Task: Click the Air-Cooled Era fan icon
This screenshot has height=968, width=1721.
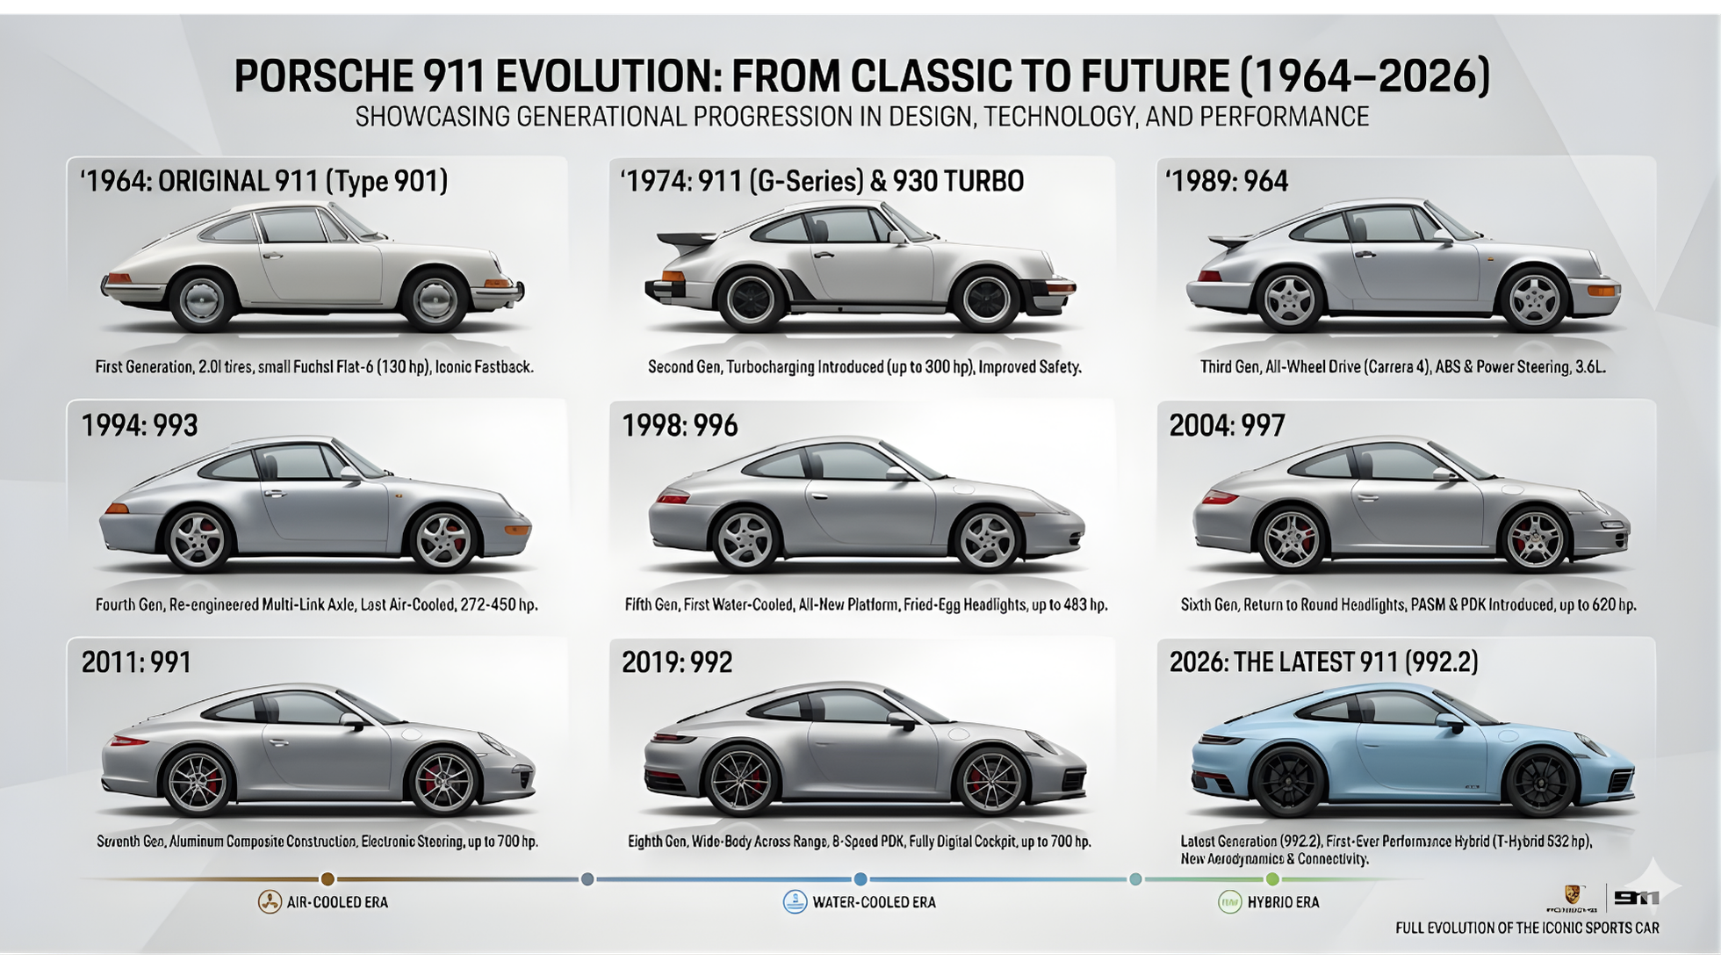Action: [x=270, y=901]
